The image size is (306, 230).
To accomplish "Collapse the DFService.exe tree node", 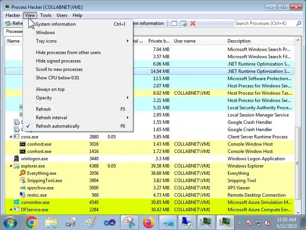I will pos(11,209).
